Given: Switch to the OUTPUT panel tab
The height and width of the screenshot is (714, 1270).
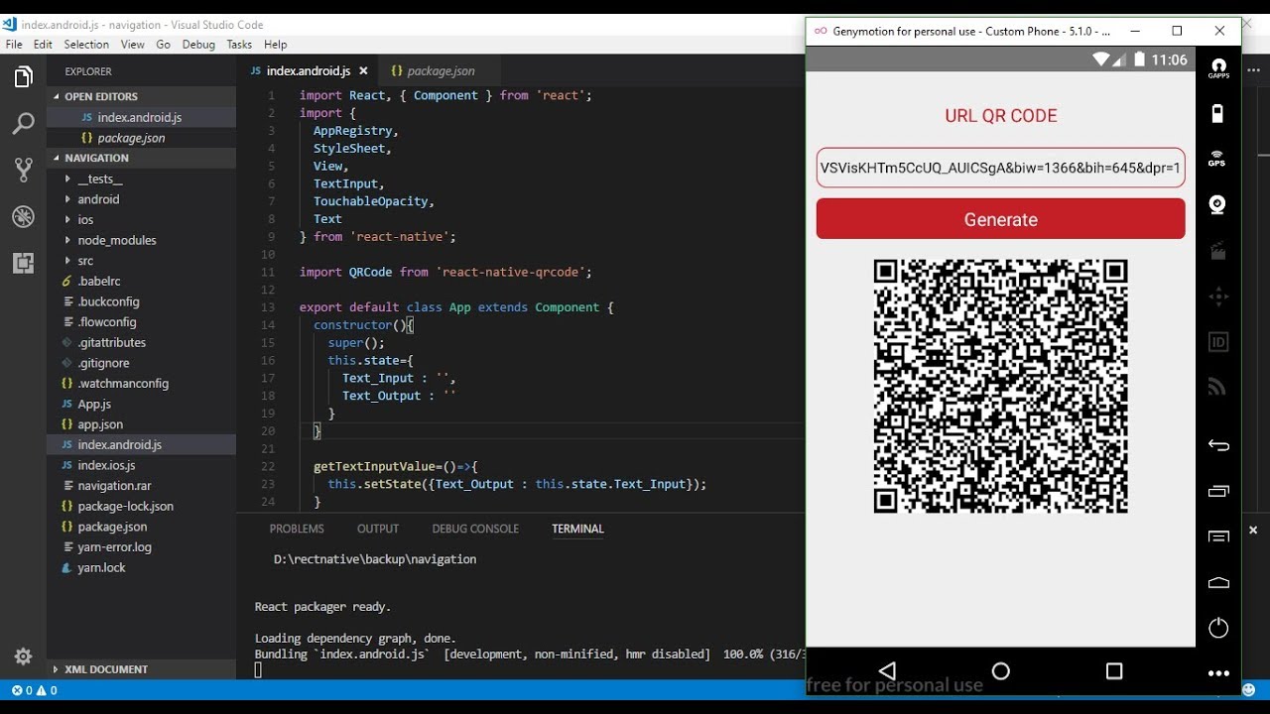Looking at the screenshot, I should [x=378, y=529].
